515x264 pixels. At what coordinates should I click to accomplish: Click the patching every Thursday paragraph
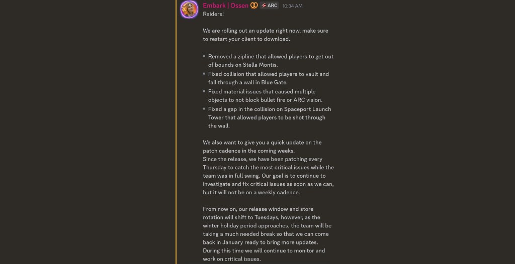pyautogui.click(x=268, y=176)
